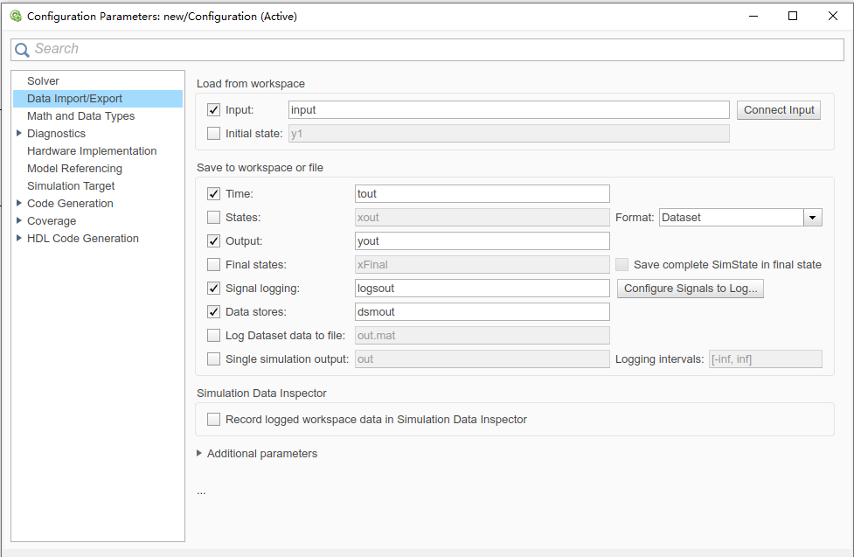Click the Connect Input button
Viewport: 854px width, 557px height.
click(x=778, y=110)
